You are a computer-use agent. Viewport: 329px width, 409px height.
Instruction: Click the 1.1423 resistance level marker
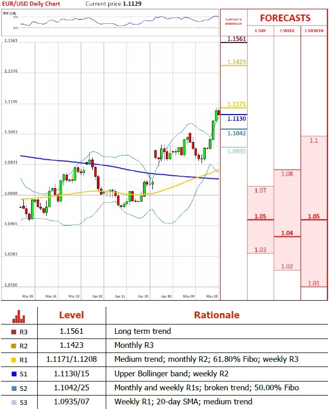tap(236, 62)
